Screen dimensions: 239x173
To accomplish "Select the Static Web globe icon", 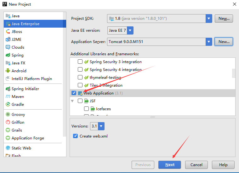I will [8, 148].
